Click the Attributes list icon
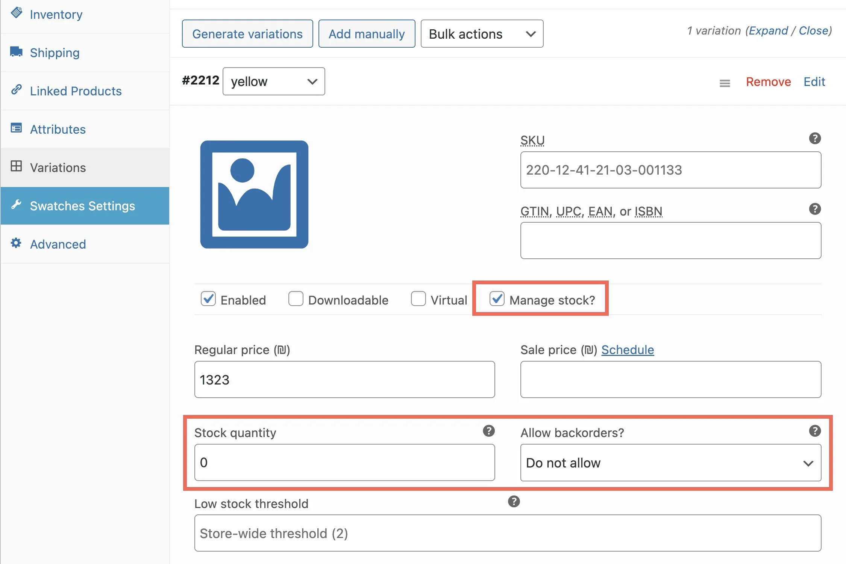This screenshot has width=846, height=564. pos(16,128)
